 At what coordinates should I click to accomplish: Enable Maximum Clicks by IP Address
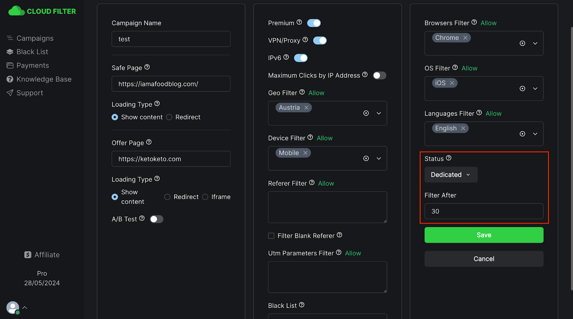point(379,75)
